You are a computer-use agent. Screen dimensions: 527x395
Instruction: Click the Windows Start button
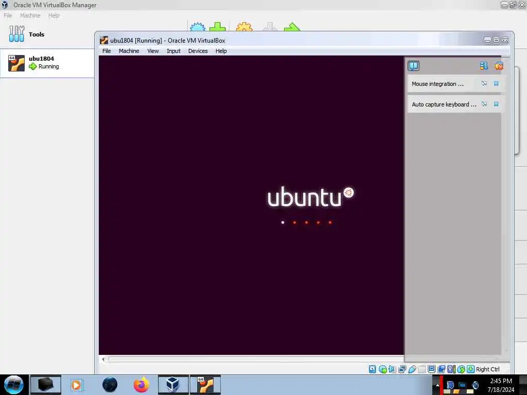(13, 385)
